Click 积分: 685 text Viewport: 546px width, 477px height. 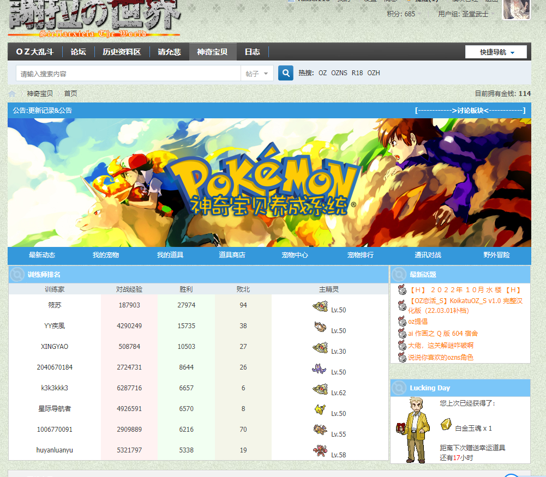401,14
